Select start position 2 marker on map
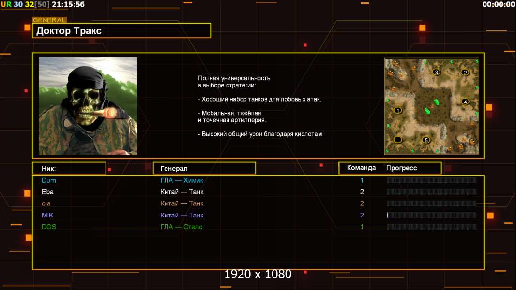This screenshot has height=290, width=516. coord(465,72)
